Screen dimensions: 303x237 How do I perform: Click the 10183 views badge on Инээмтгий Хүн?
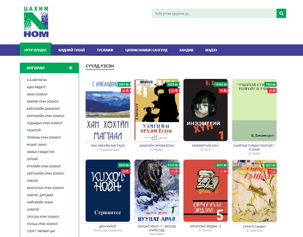tap(221, 84)
